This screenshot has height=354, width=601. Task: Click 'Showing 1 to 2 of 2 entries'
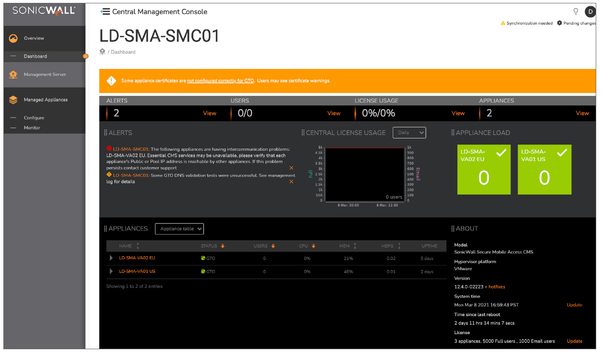coord(135,286)
